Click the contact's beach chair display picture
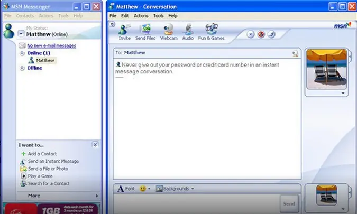This screenshot has width=357, height=214. (x=326, y=69)
